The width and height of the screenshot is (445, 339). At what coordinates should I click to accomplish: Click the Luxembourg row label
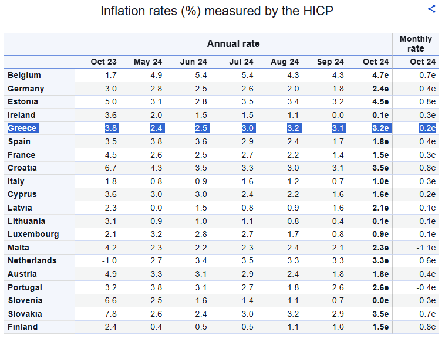click(x=33, y=234)
